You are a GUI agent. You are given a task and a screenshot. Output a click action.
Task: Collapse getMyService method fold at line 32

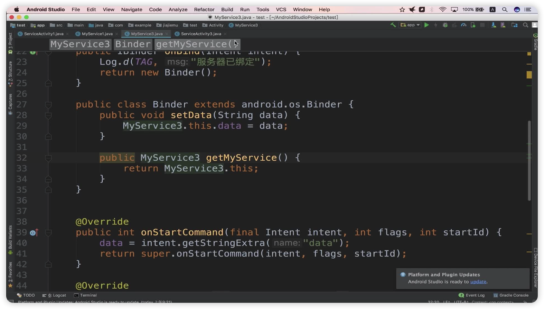[48, 158]
